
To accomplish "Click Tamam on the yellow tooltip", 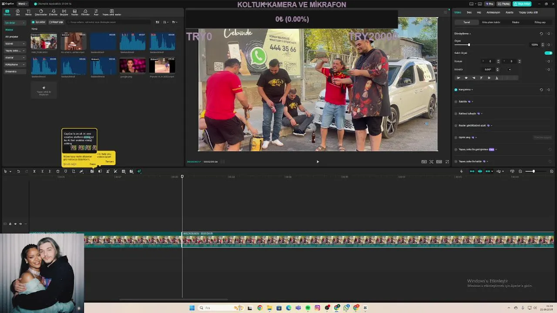I will (109, 161).
